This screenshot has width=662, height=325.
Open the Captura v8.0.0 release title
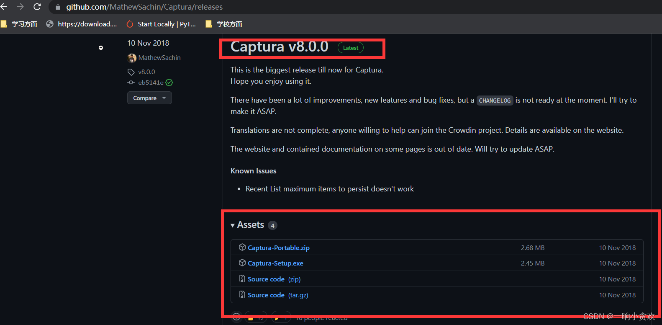(280, 47)
